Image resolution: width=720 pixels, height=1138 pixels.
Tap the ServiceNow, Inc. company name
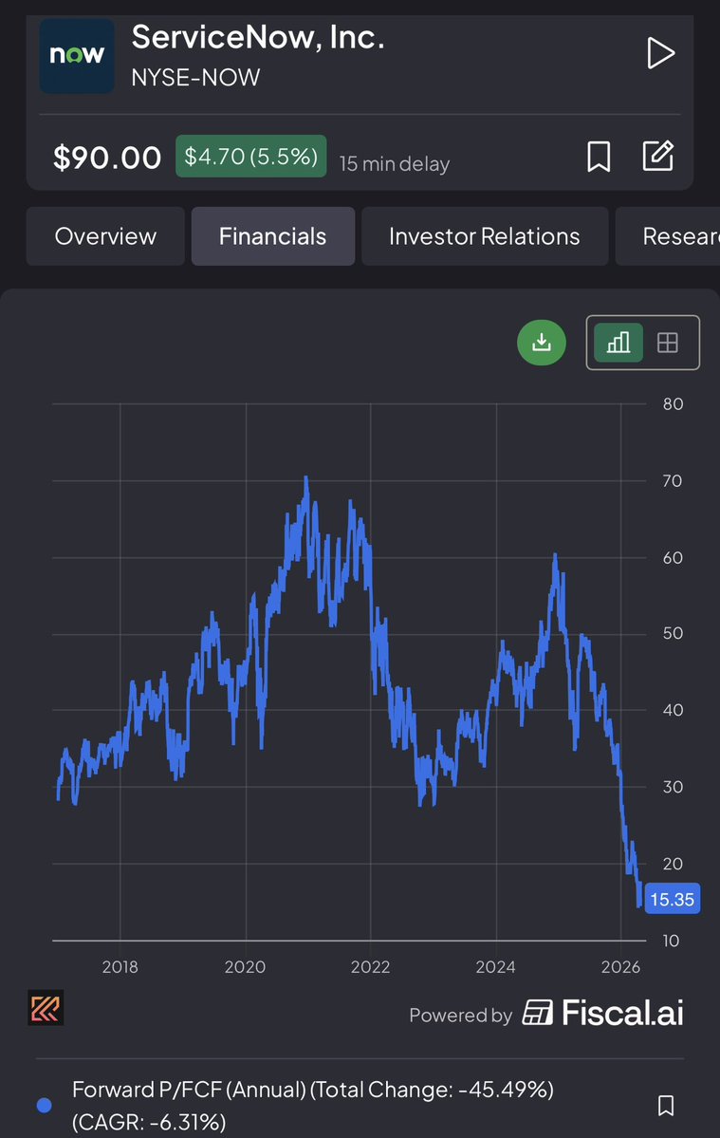coord(257,37)
